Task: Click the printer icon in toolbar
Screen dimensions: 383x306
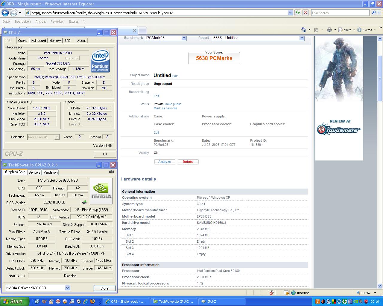Action: (x=329, y=30)
